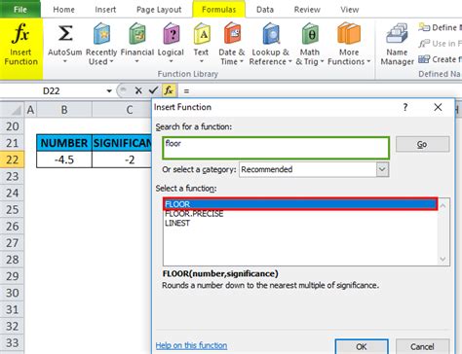Select row 25 header
462x354 pixels.
pos(12,209)
